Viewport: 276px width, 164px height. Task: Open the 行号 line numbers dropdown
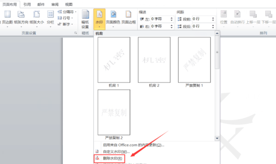point(65,18)
